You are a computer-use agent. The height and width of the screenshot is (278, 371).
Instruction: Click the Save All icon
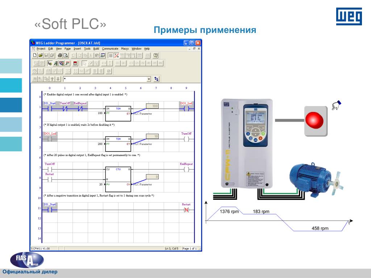click(x=52, y=55)
